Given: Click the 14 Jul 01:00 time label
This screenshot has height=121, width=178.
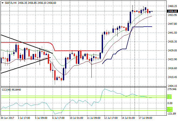Looking at the screenshot, I should [x=128, y=118].
